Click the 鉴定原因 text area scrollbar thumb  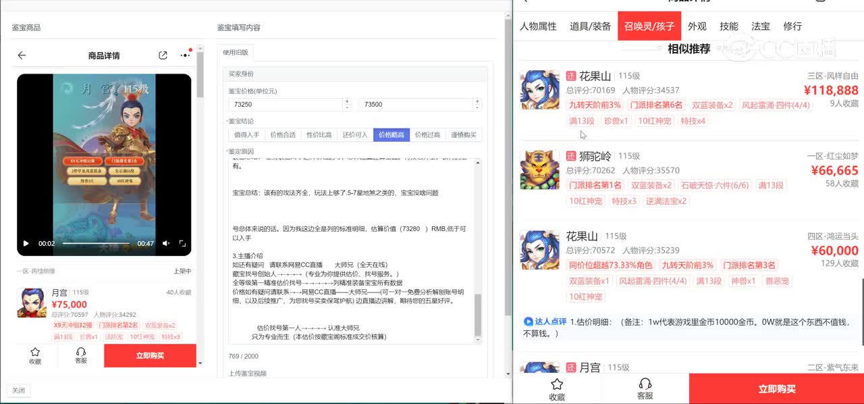click(479, 314)
